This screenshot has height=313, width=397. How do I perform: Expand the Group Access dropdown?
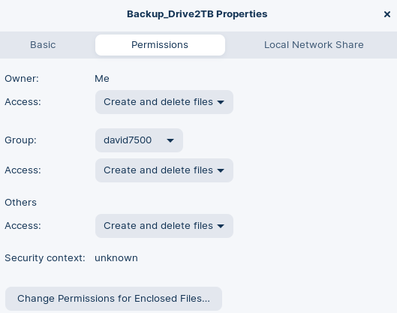(x=164, y=170)
